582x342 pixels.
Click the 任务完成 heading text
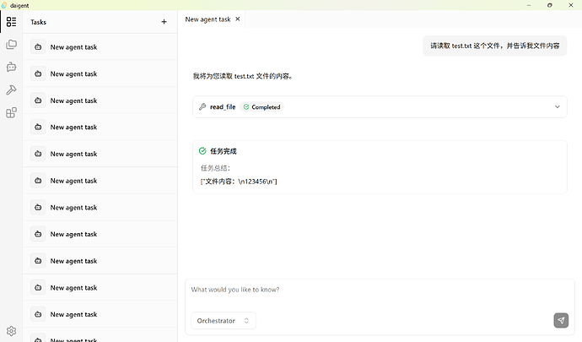224,151
